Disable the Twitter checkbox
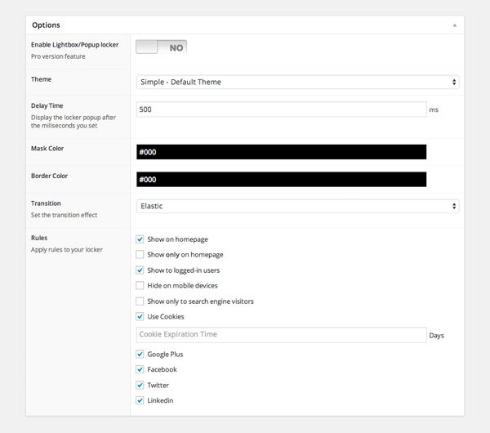490x433 pixels. pos(140,386)
